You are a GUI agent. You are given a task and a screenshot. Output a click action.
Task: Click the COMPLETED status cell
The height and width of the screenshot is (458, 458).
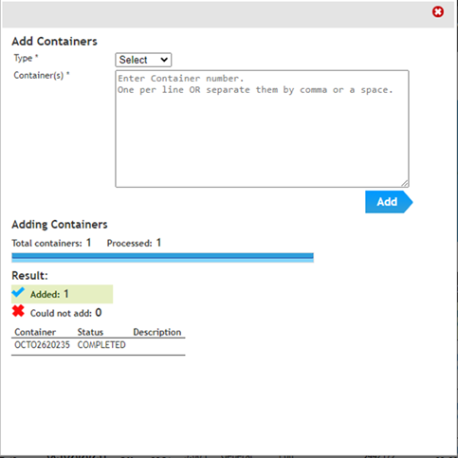[x=101, y=345]
